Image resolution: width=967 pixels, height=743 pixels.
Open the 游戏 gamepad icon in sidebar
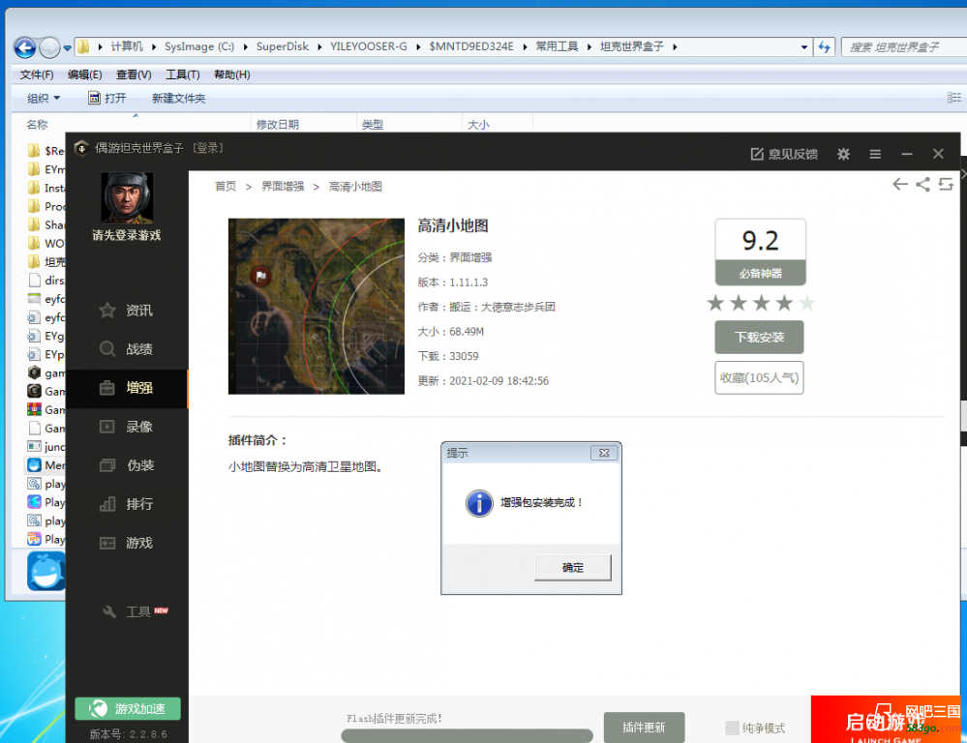pyautogui.click(x=107, y=544)
